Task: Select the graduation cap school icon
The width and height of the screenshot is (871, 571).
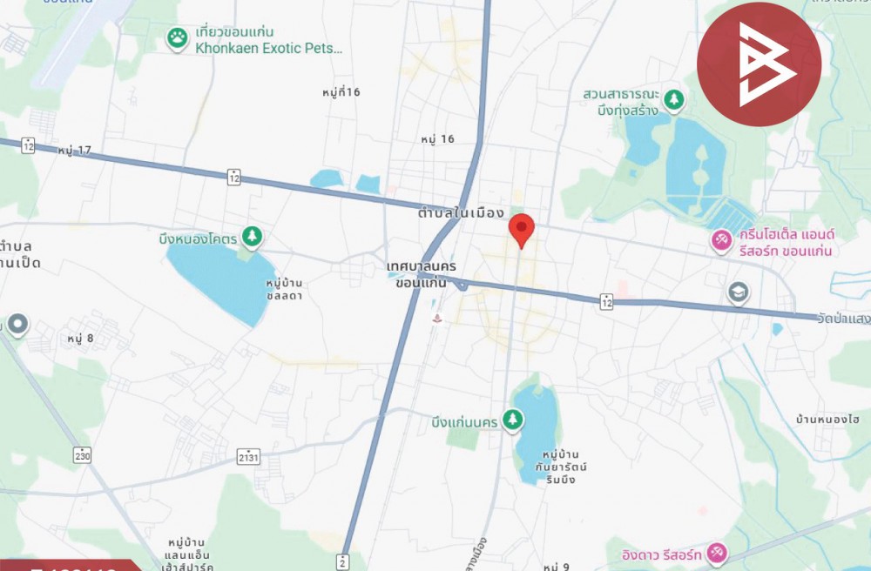Action: pos(739,293)
